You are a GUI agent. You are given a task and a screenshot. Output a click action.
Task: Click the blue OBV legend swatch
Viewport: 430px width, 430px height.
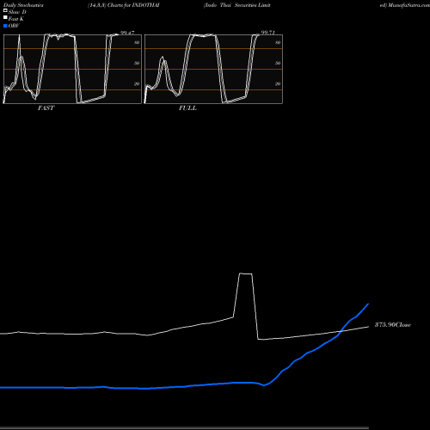tap(5, 26)
